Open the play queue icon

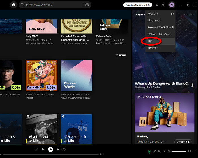coord(159,151)
